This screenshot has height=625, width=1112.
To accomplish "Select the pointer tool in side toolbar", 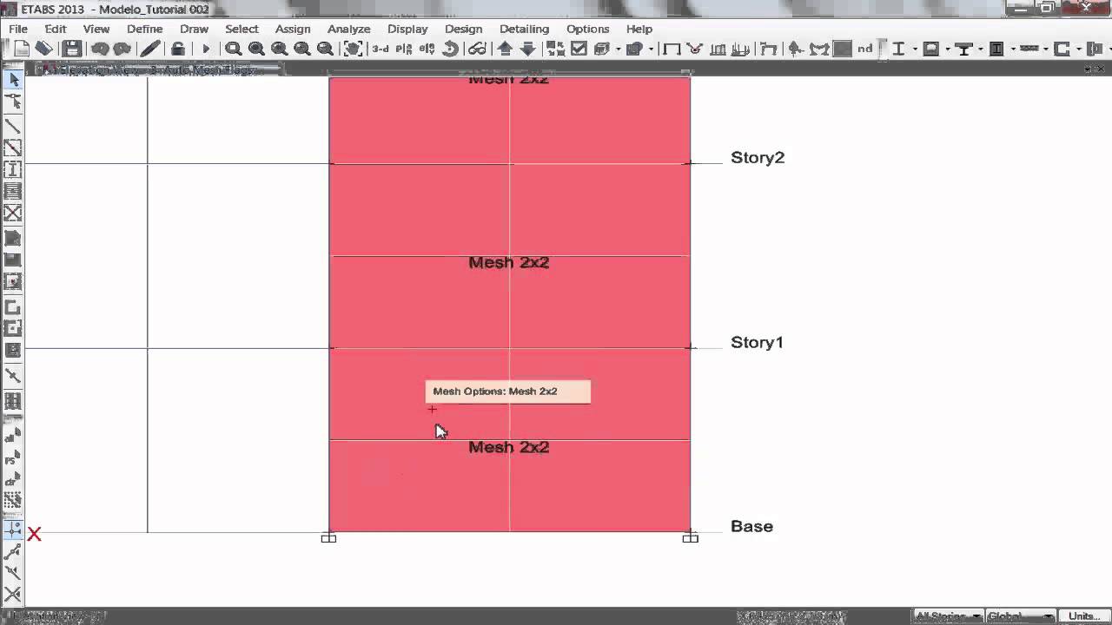I will (13, 80).
